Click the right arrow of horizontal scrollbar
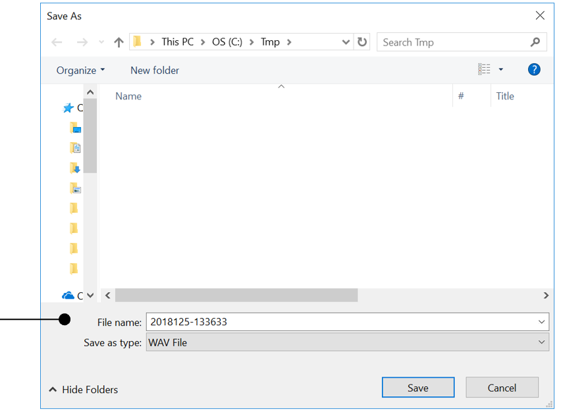Viewport: 563px width, 414px height. tap(546, 295)
